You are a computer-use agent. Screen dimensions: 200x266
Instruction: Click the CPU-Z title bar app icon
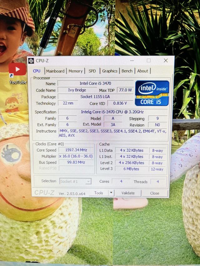(x=31, y=61)
